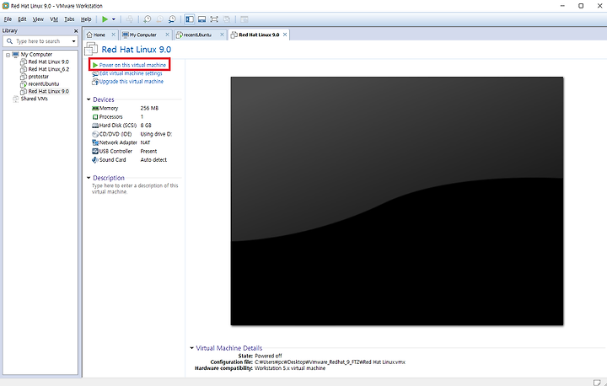Close the Library panel

[x=76, y=30]
